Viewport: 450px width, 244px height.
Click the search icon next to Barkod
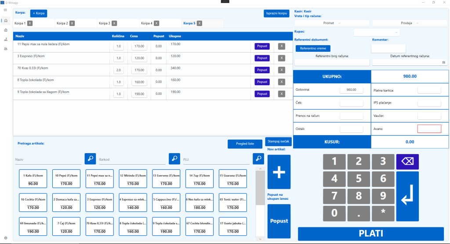[174, 158]
